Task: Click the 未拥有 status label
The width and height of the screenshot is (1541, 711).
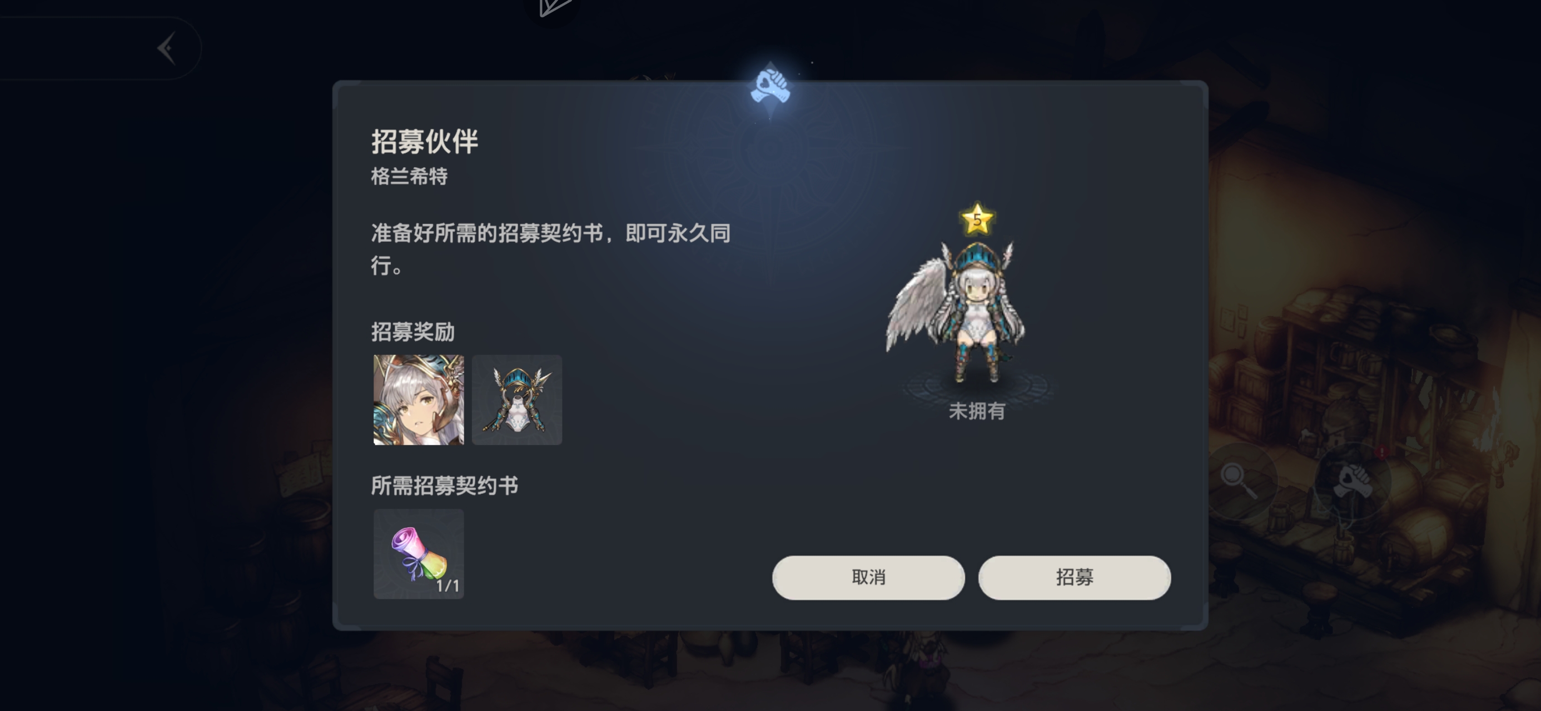Action: click(977, 411)
